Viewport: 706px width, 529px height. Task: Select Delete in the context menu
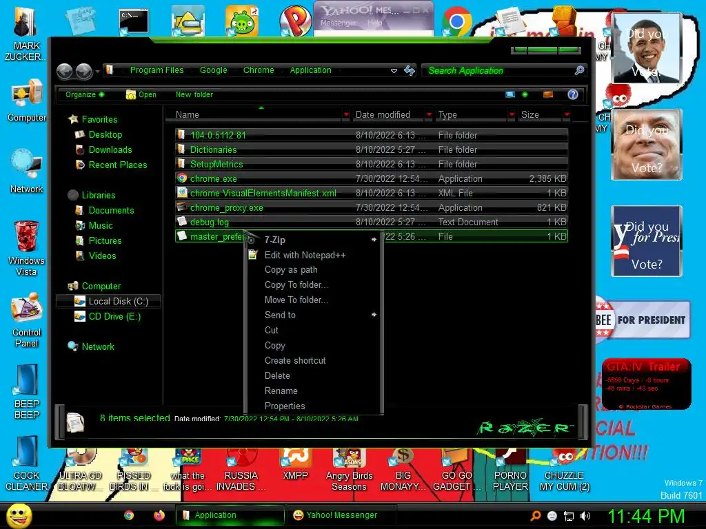314,375
